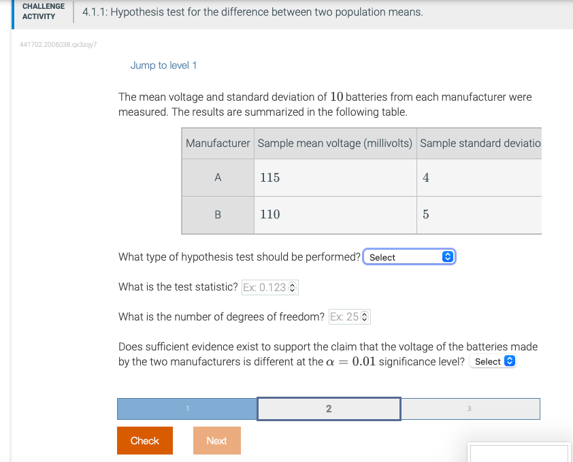Image resolution: width=573 pixels, height=462 pixels.
Task: Select level 2 in the progress bar
Action: tap(328, 408)
